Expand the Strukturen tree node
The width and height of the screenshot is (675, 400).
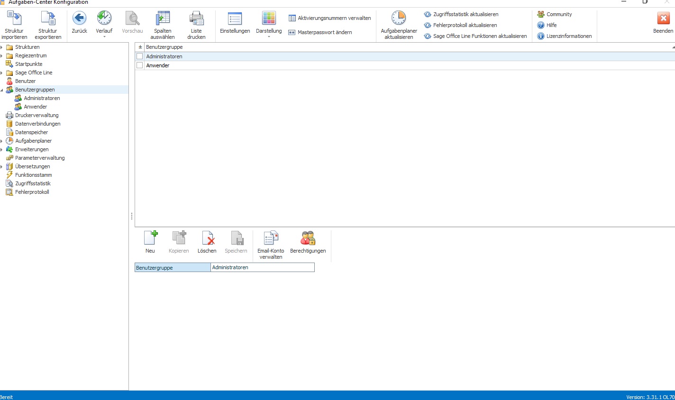coord(2,47)
